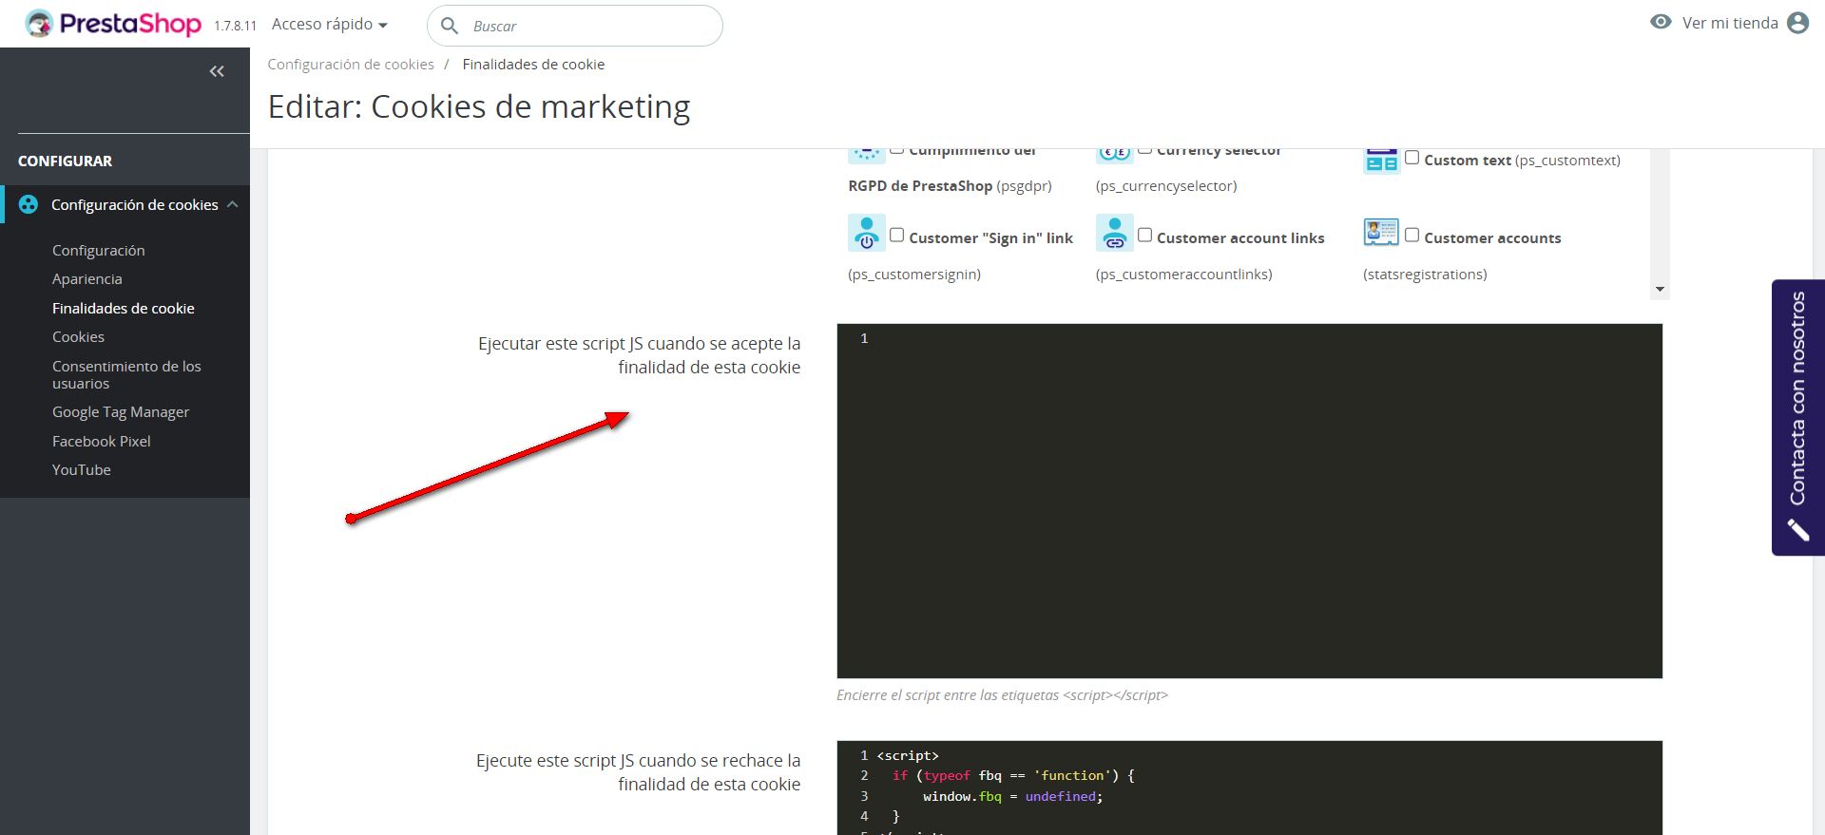Click the eye icon beside Ver mi tienda
This screenshot has height=835, width=1825.
coord(1661,22)
